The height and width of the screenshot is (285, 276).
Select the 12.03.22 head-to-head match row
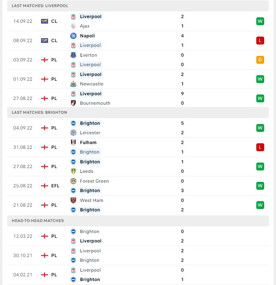[x=138, y=236]
